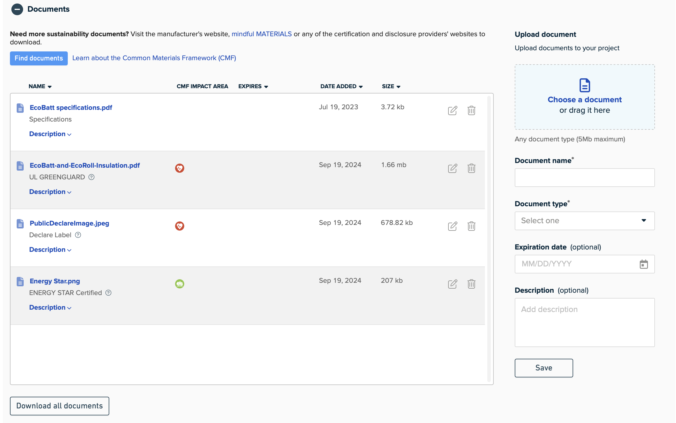Expand Description for EcoBatt-and-EcoRoll-Insulation.pdf
676x423 pixels.
50,192
